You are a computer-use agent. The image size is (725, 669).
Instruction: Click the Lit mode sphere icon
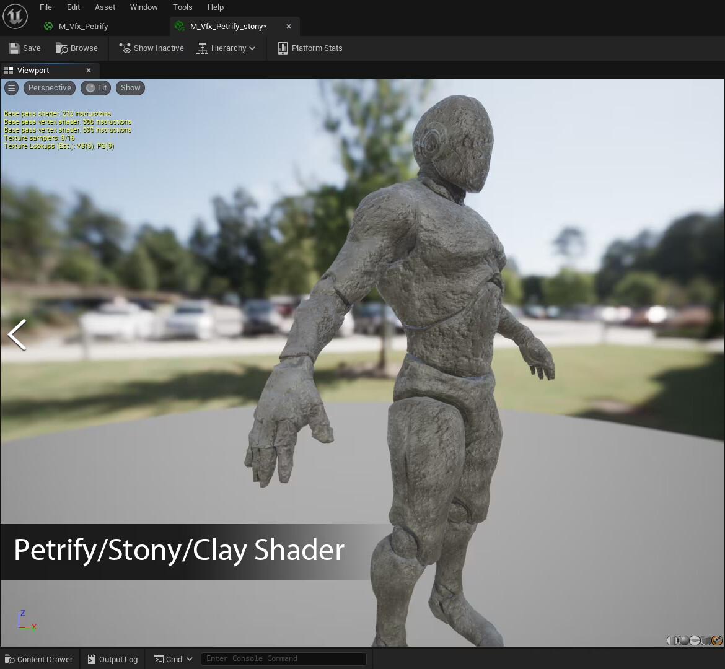(90, 88)
